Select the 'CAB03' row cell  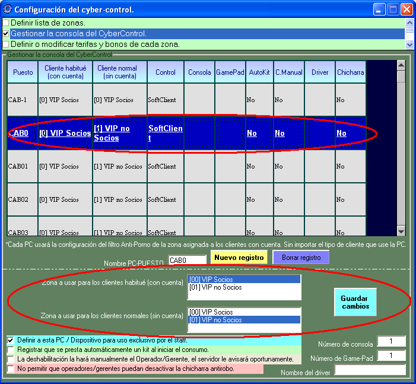click(23, 226)
